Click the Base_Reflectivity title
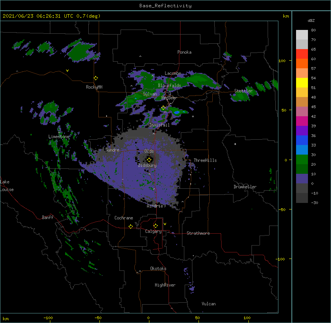The image size is (331, 323). (165, 6)
